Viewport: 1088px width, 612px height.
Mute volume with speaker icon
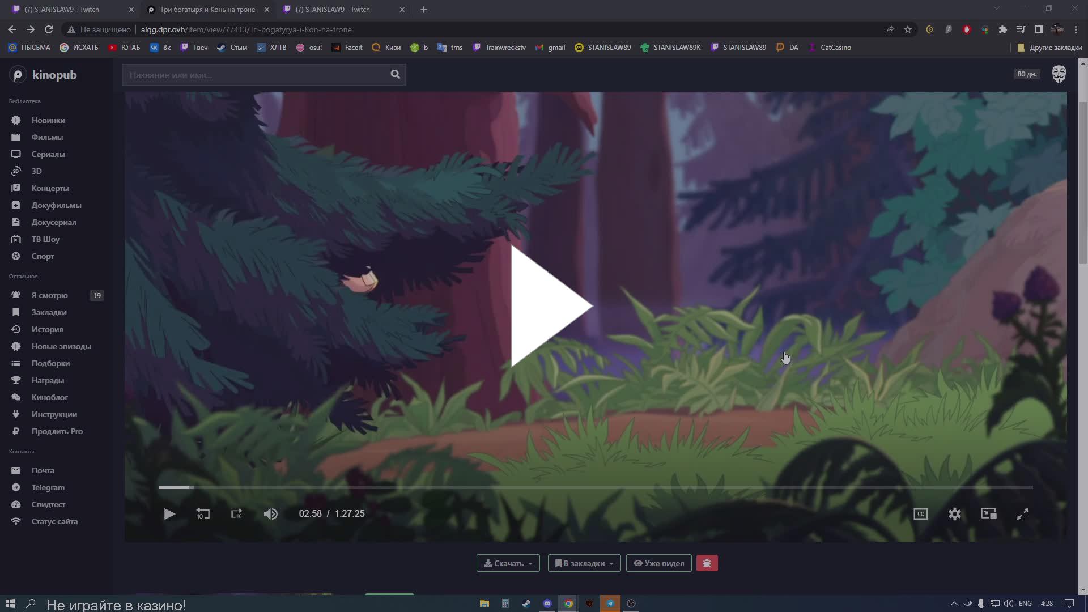pyautogui.click(x=271, y=513)
